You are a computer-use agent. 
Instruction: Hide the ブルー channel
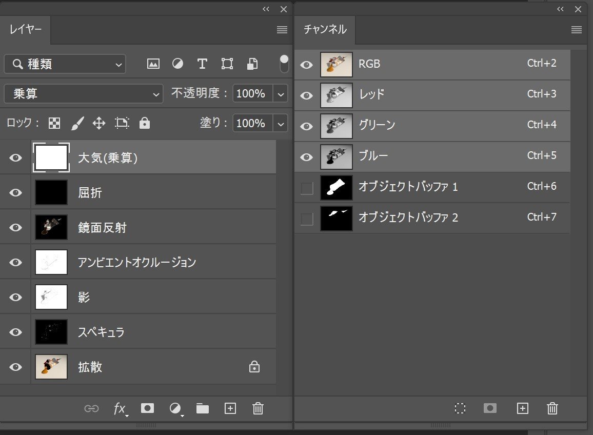(306, 156)
